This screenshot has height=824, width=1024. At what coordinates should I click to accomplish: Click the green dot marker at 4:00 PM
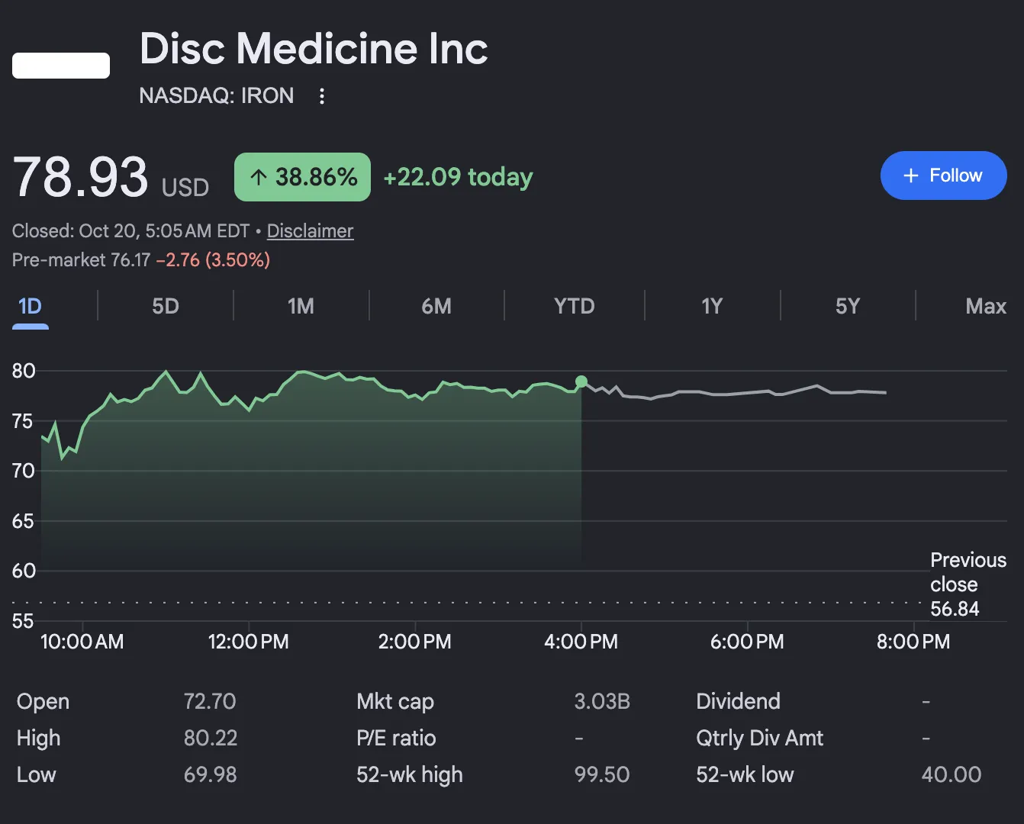click(581, 381)
